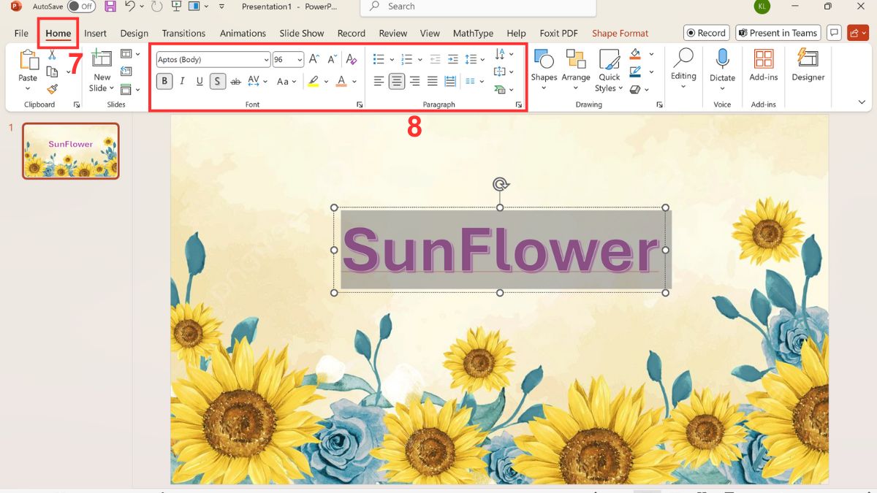
Task: Align text right
Action: [x=414, y=81]
